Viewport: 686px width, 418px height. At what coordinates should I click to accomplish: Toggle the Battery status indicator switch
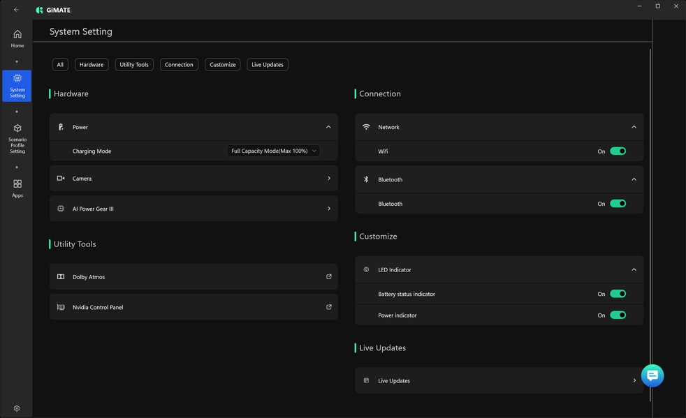618,294
